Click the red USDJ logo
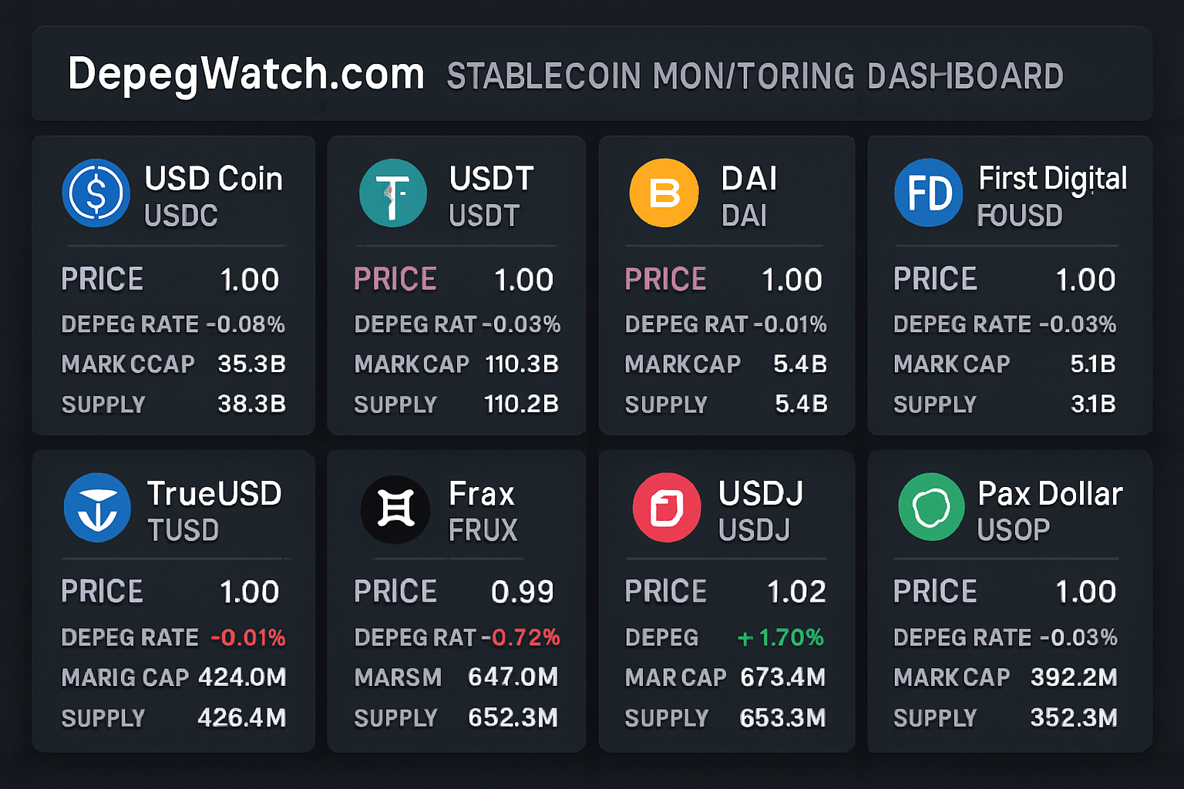The height and width of the screenshot is (789, 1184). 667,507
